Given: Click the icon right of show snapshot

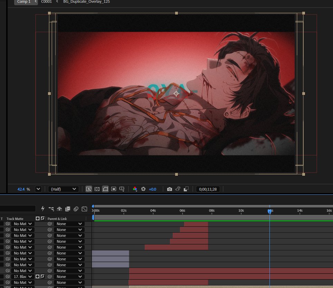Looking at the screenshot, I should tap(186, 189).
